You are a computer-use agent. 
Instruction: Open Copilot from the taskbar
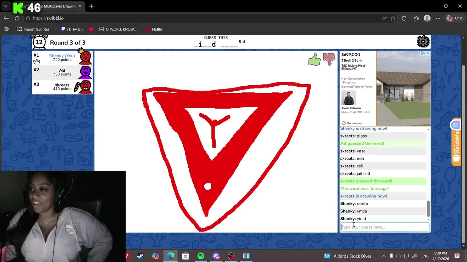click(x=155, y=256)
